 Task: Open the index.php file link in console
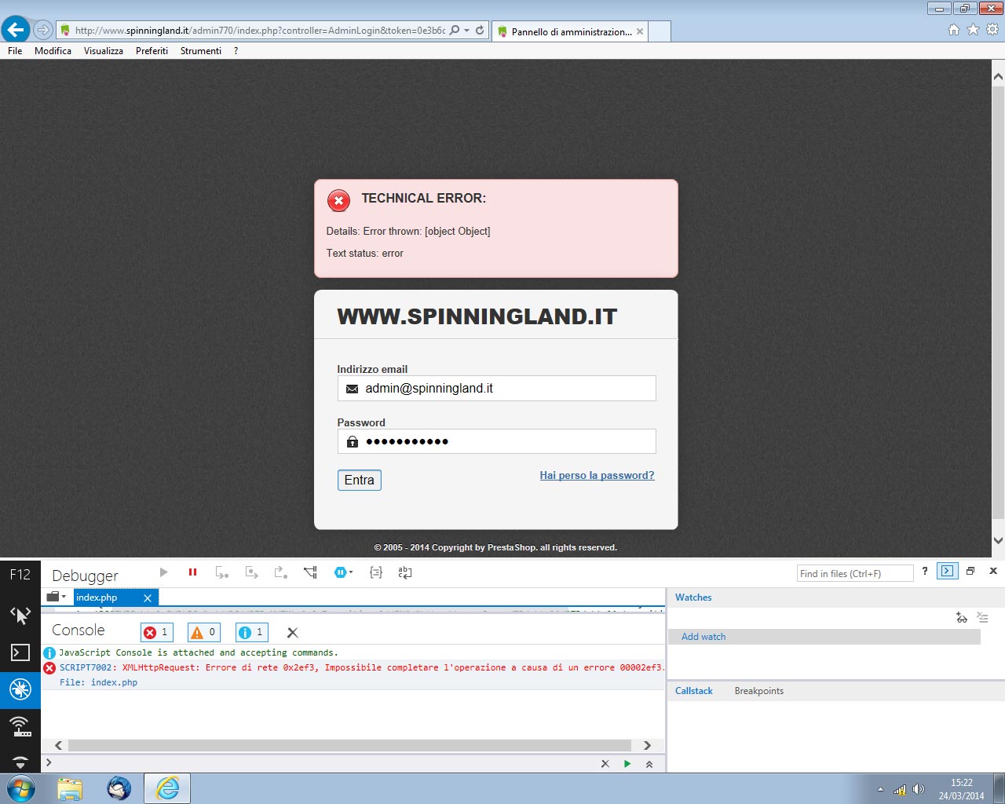pyautogui.click(x=114, y=682)
